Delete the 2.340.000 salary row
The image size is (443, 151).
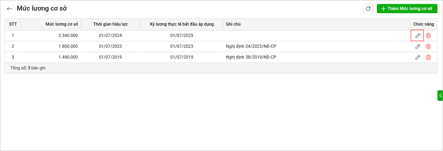click(x=428, y=36)
